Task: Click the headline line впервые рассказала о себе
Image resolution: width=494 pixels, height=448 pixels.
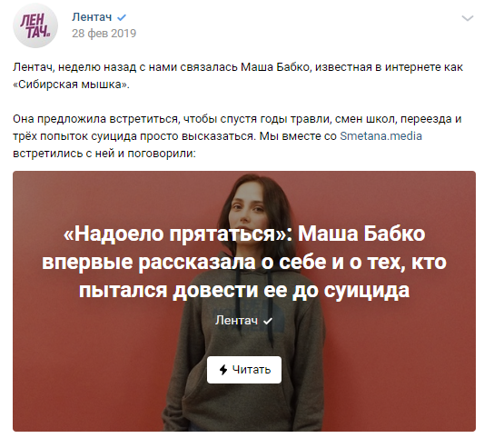Action: [x=244, y=262]
